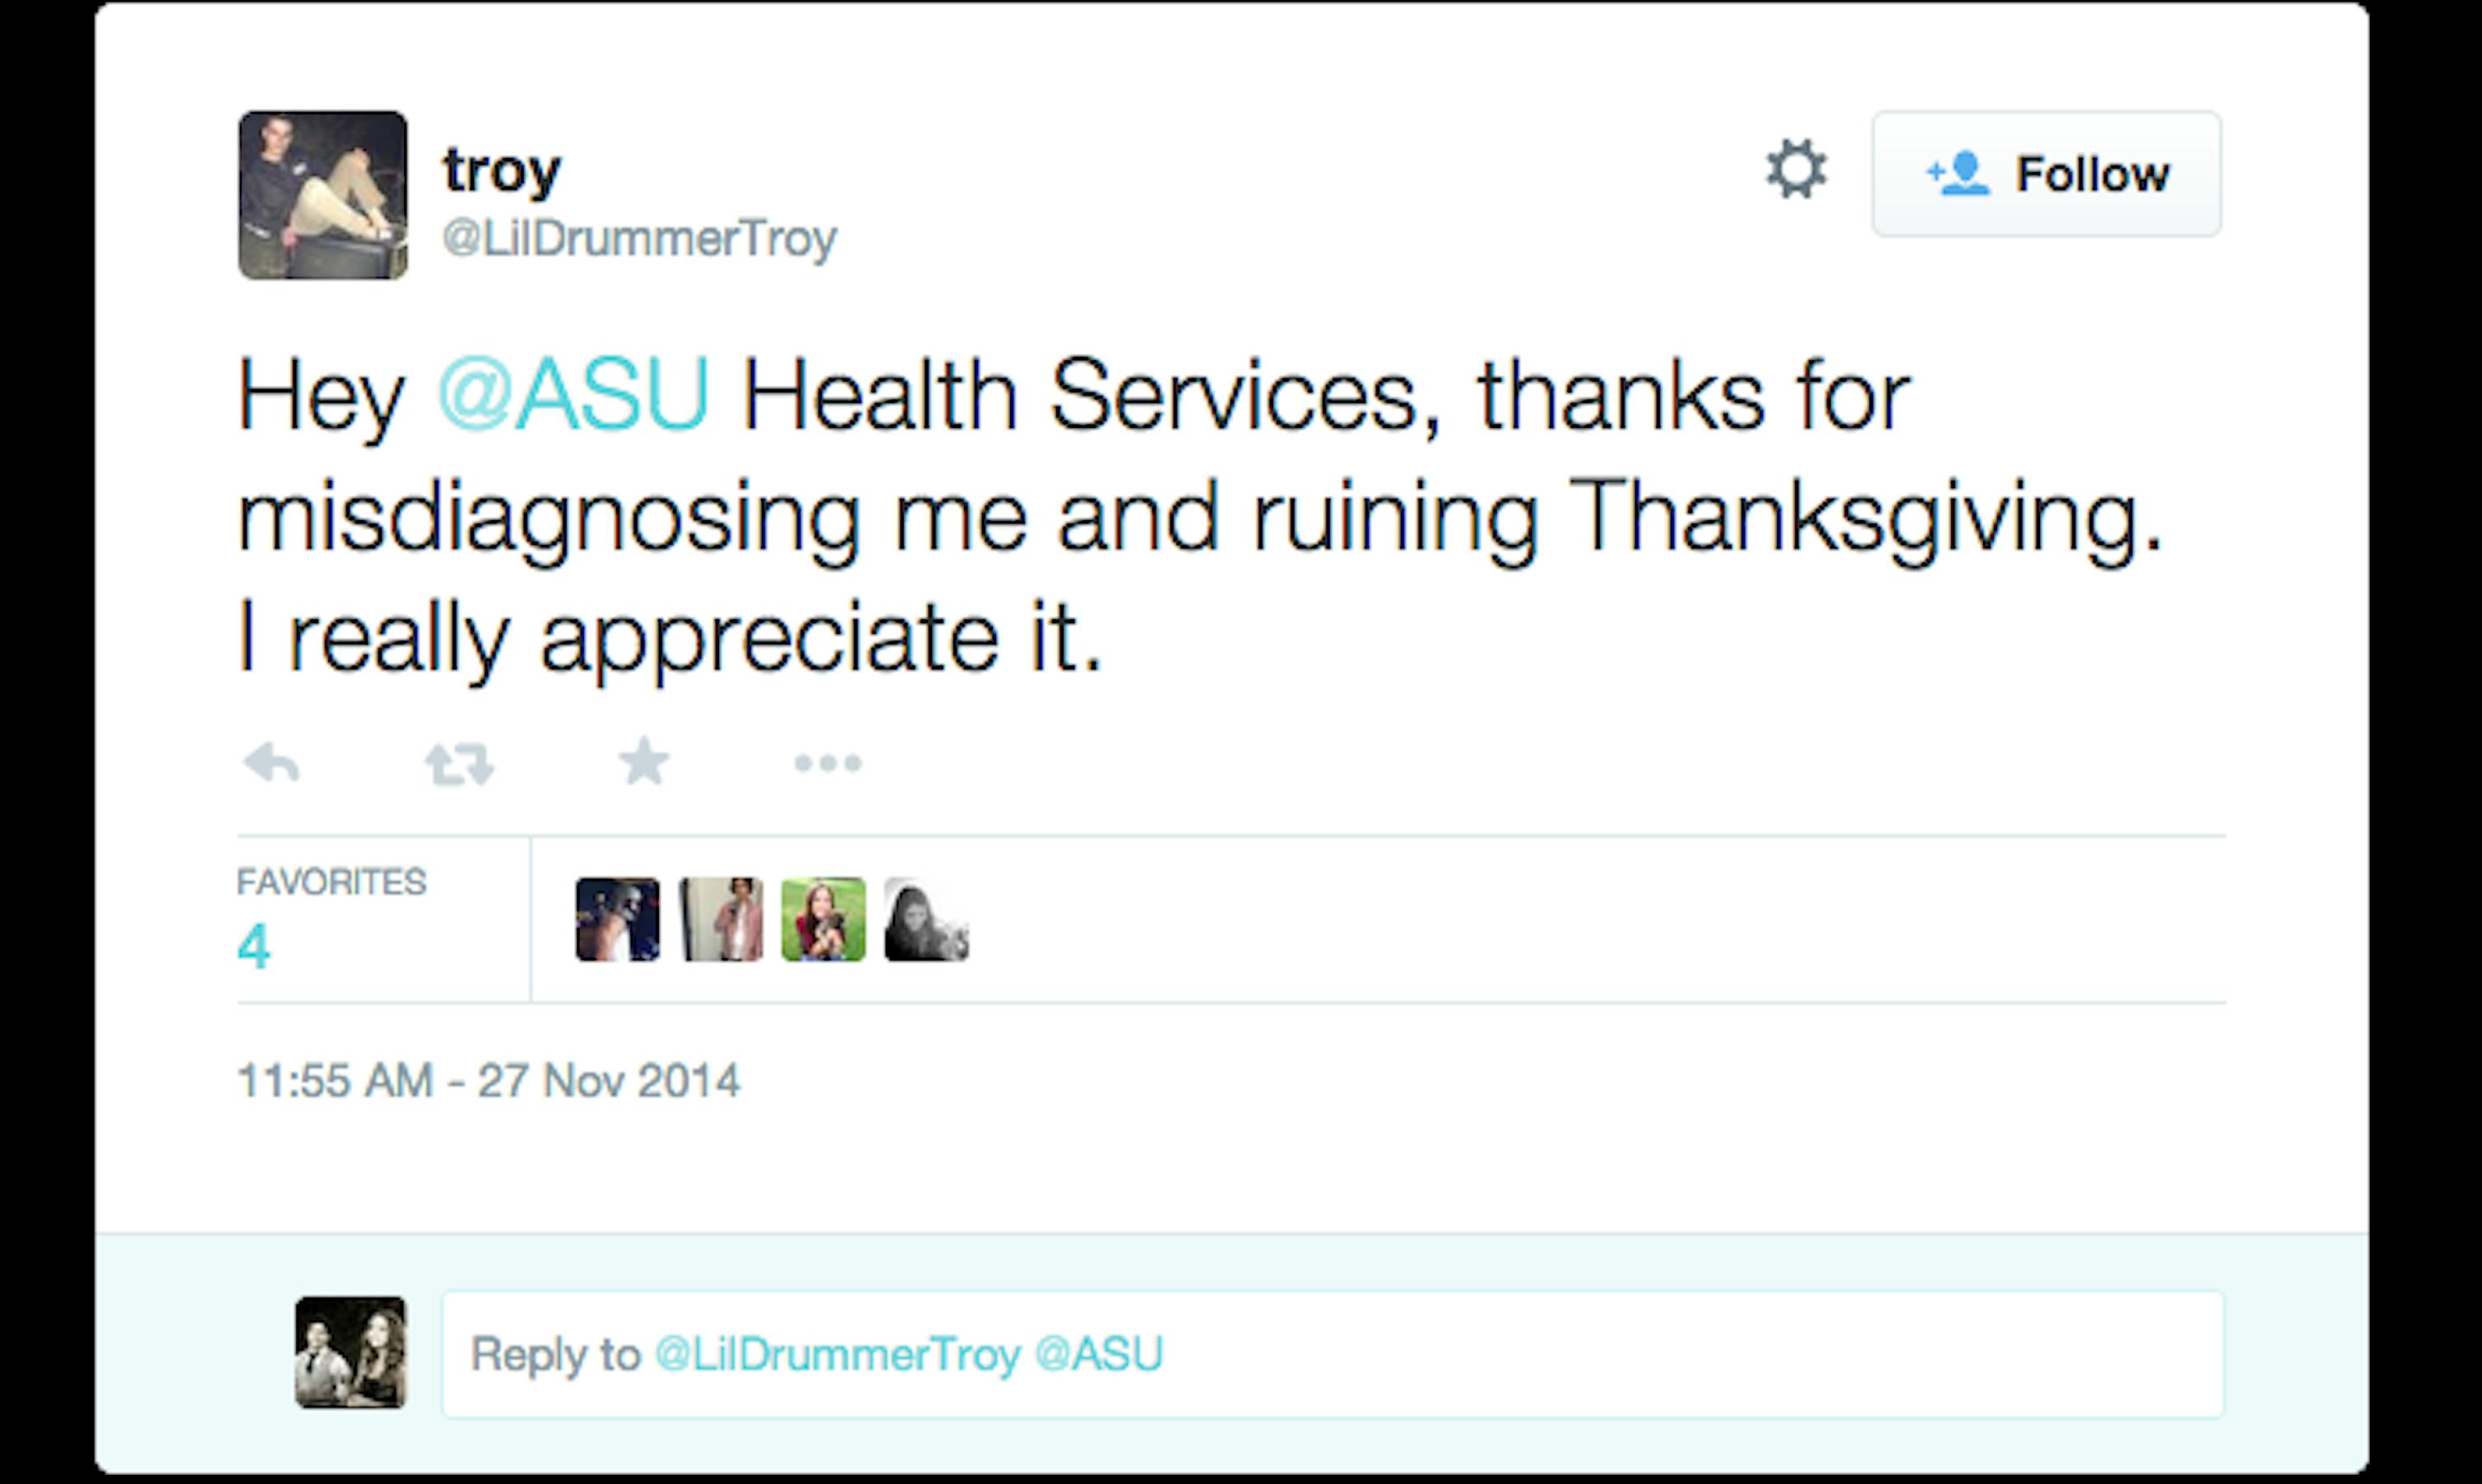Open the @LilDrummerTroy handle link
This screenshot has width=2482, height=1484.
[640, 239]
